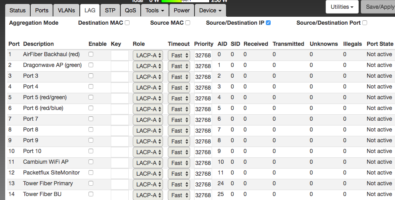
Task: Open the QoS tab
Action: (x=130, y=10)
